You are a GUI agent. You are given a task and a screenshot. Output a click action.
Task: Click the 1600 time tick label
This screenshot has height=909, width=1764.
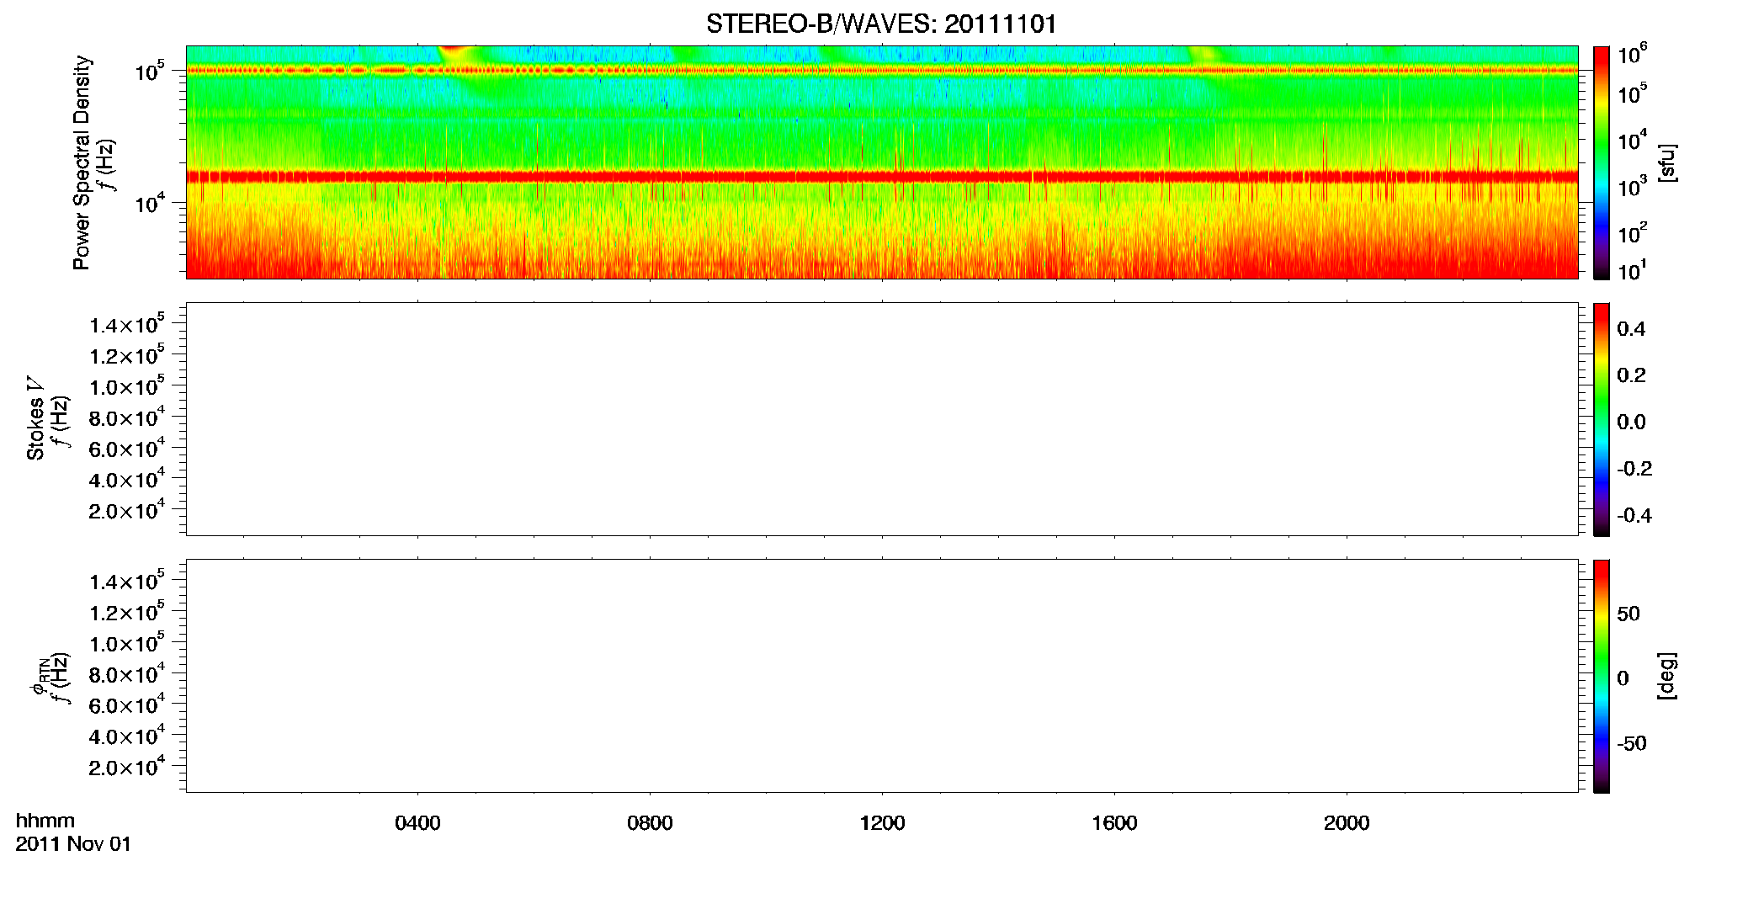(x=1114, y=823)
